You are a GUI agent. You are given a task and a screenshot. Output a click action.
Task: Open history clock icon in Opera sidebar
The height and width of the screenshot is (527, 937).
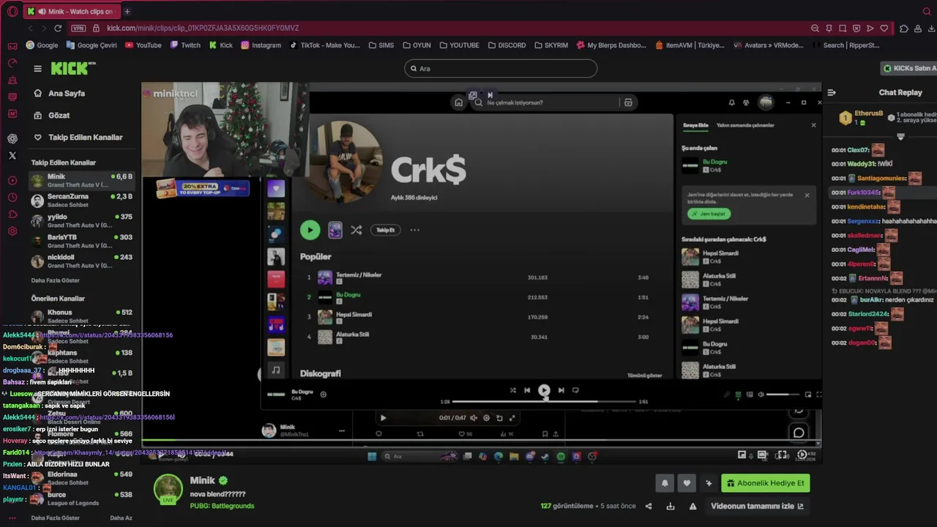12,197
